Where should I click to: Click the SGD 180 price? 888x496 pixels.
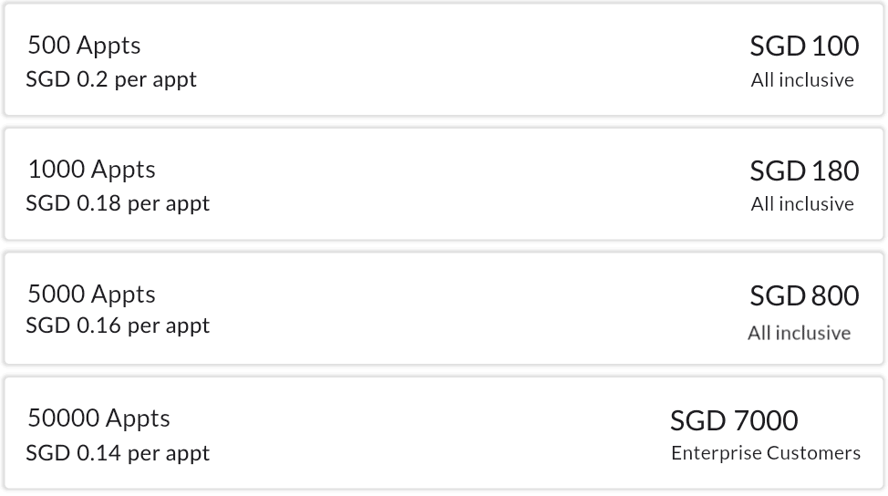pyautogui.click(x=804, y=170)
